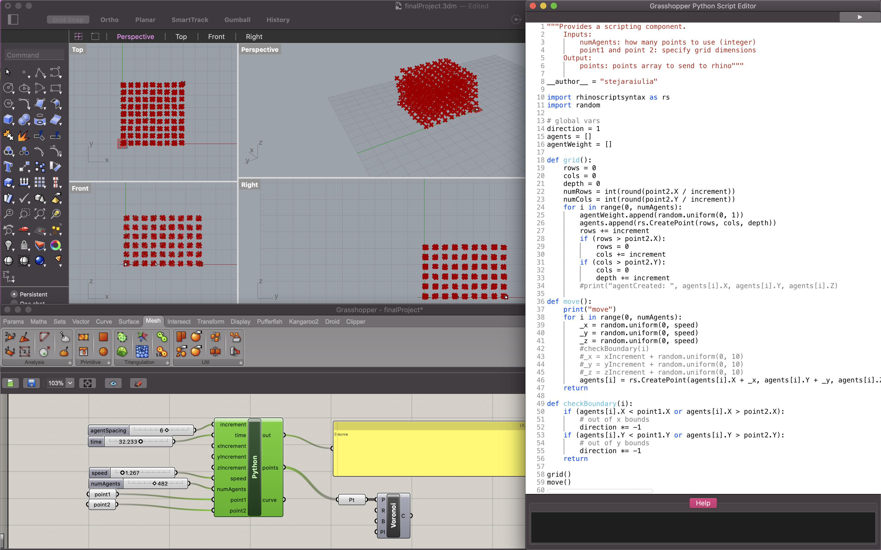Pick the Mesh Plane grid icon in Primitive
This screenshot has height=550, width=881.
(x=103, y=337)
